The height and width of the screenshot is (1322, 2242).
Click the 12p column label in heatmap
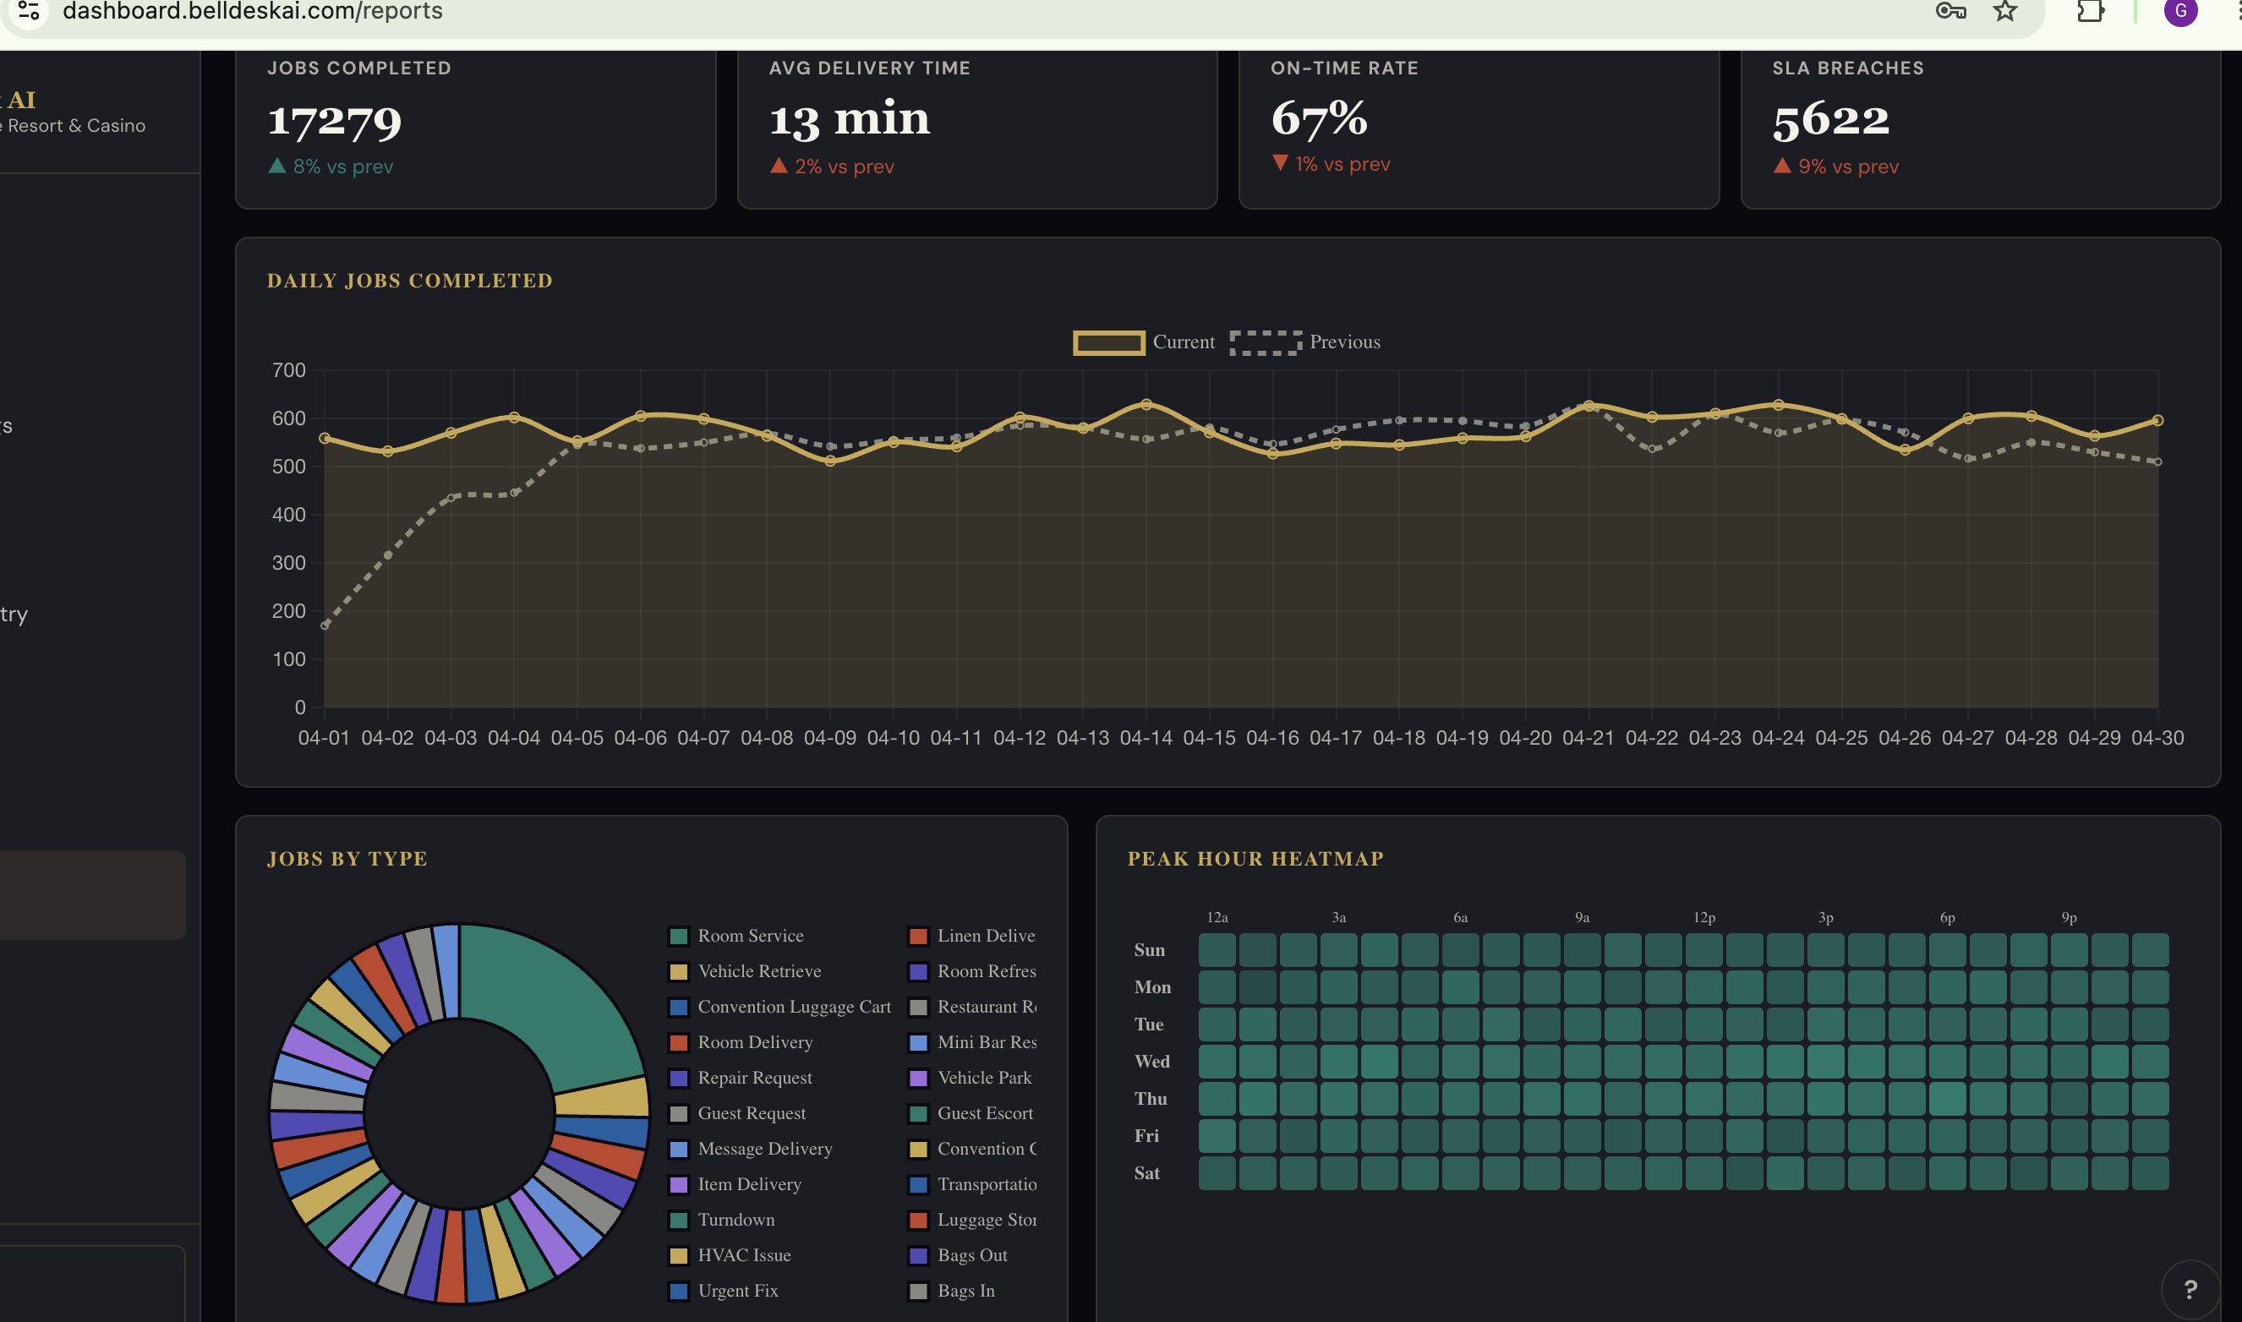[x=1704, y=916]
